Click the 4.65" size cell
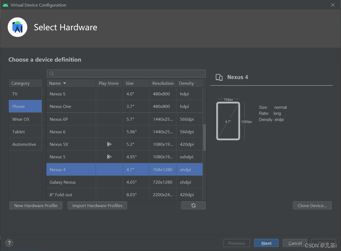The width and height of the screenshot is (341, 251). point(136,182)
